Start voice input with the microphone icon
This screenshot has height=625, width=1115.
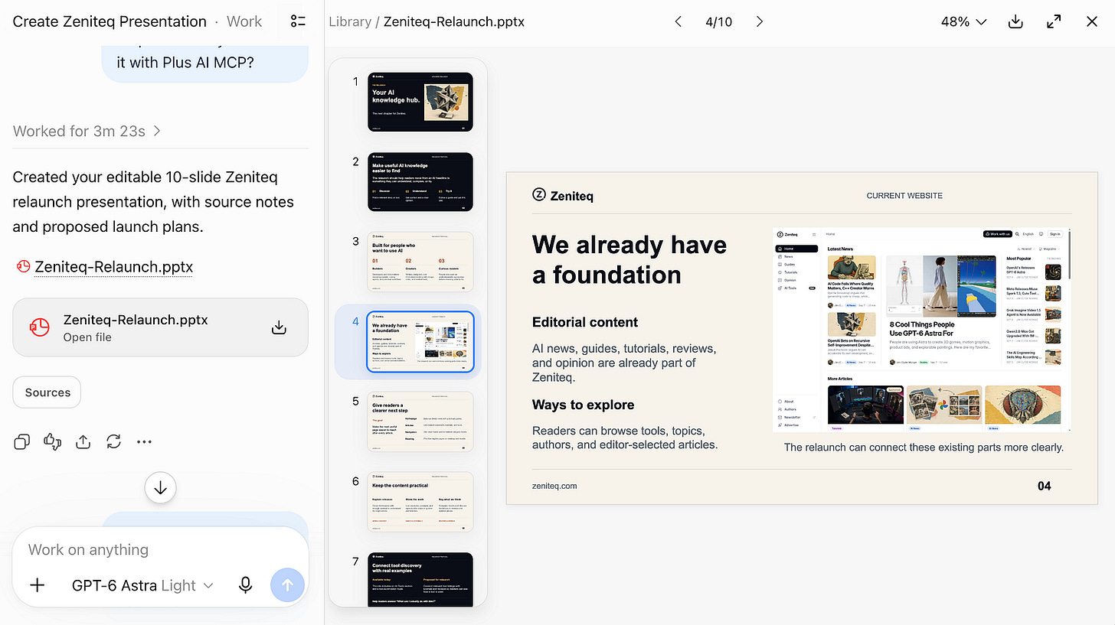[x=245, y=585]
